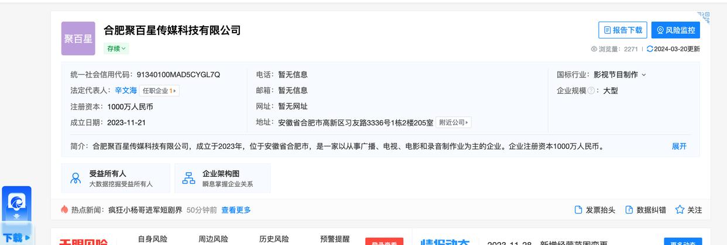Screen dimensions: 727x245
Task: Switch to the 周边风险 tab
Action: point(213,239)
